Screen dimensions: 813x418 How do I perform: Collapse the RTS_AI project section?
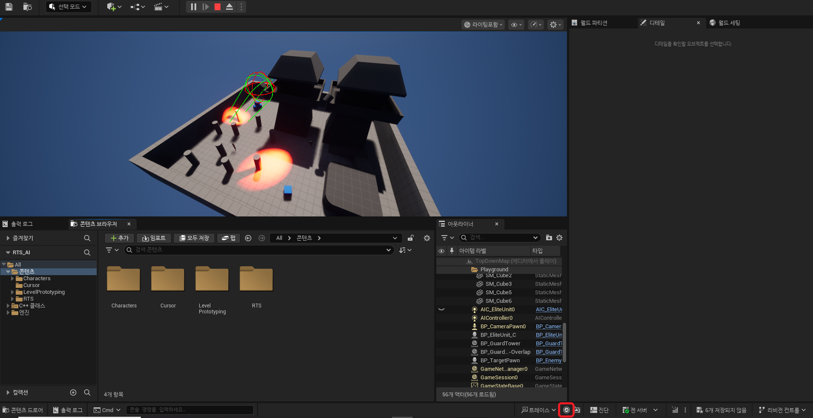(8, 253)
